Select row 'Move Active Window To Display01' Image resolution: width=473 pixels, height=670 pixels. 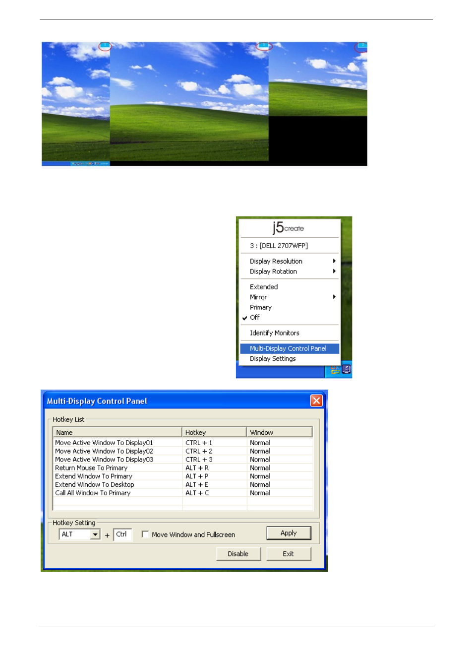coord(183,443)
